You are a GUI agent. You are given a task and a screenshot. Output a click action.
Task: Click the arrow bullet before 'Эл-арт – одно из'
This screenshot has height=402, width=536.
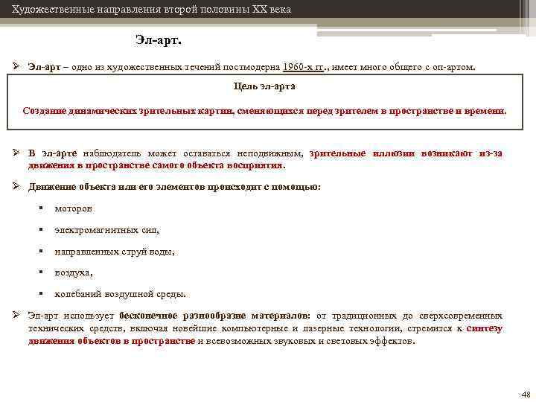[16, 66]
